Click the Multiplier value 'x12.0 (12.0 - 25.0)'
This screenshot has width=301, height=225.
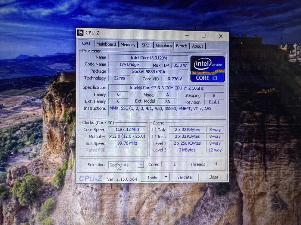click(x=127, y=136)
